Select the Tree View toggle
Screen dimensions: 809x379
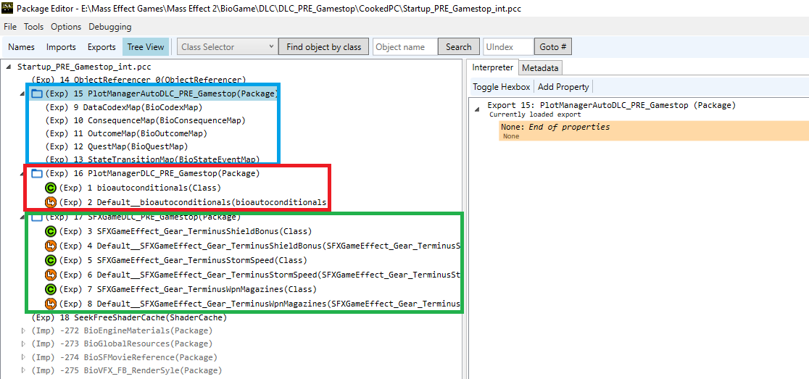146,47
